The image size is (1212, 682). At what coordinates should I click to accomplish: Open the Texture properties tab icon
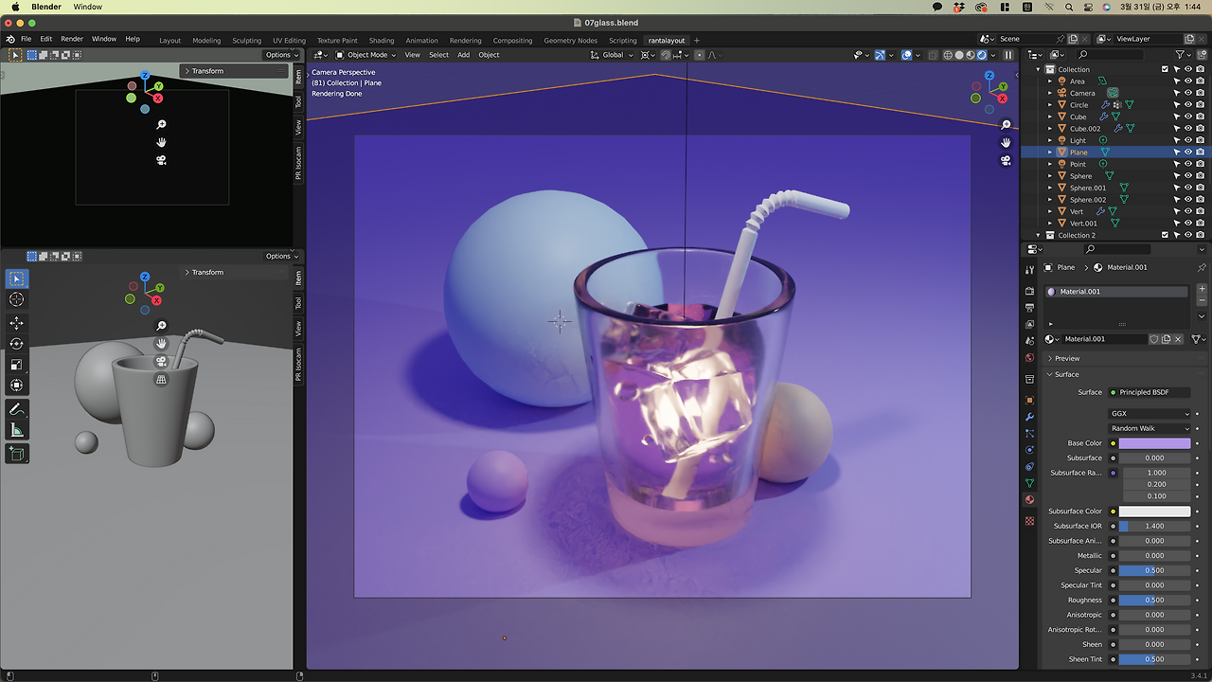click(x=1030, y=522)
